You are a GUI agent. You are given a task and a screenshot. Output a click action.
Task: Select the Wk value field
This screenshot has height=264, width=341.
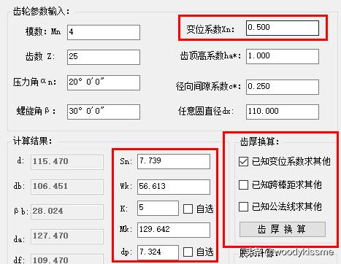pos(174,187)
